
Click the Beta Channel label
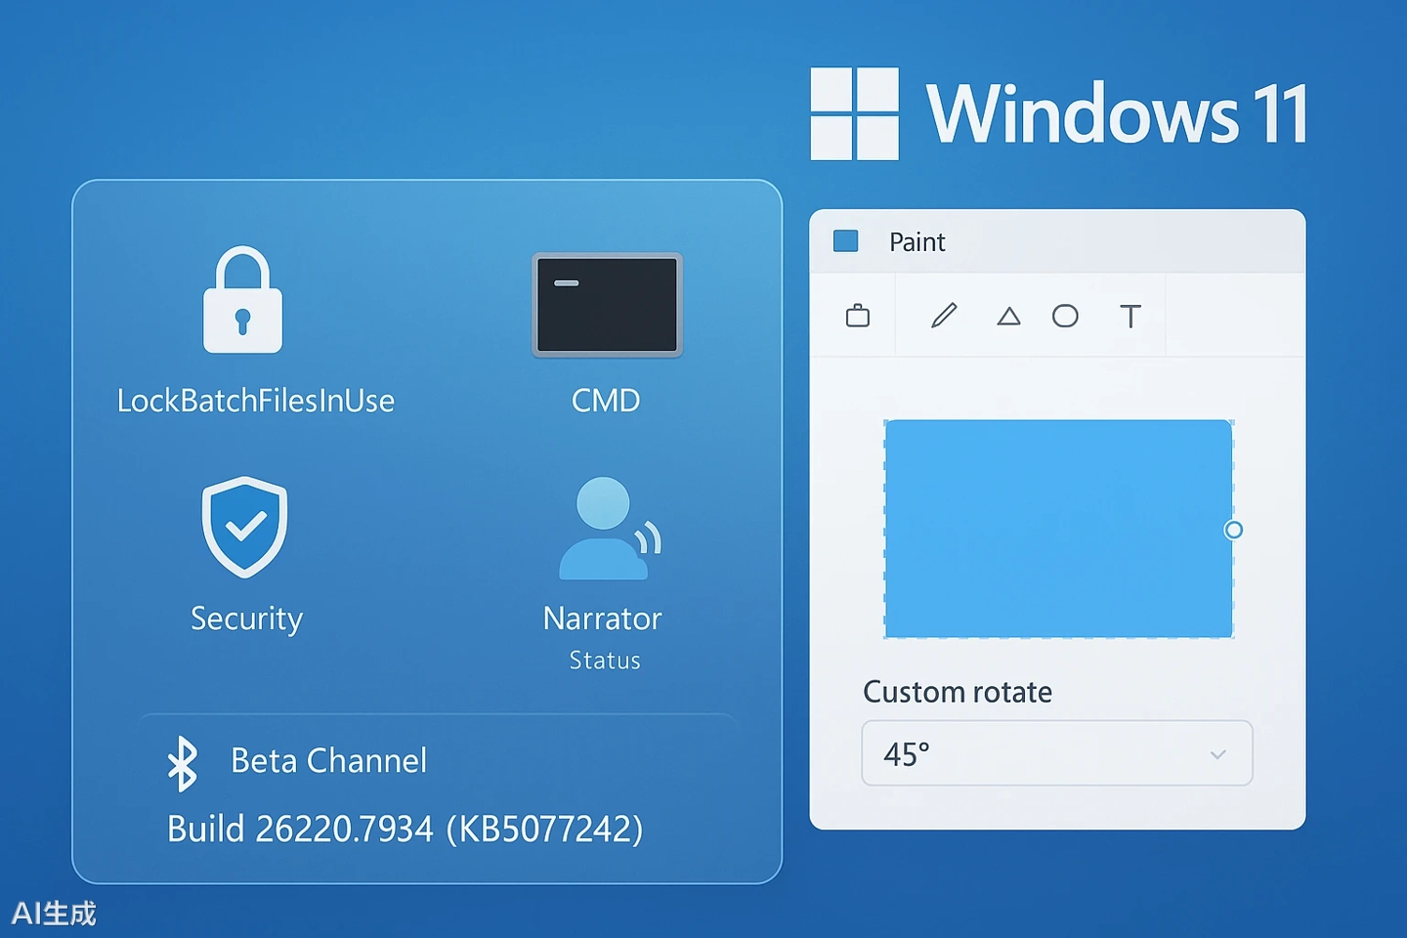point(328,761)
